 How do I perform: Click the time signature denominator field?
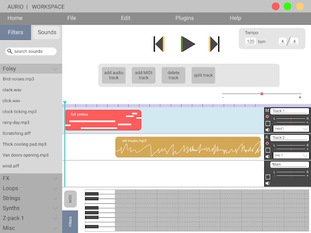(294, 41)
